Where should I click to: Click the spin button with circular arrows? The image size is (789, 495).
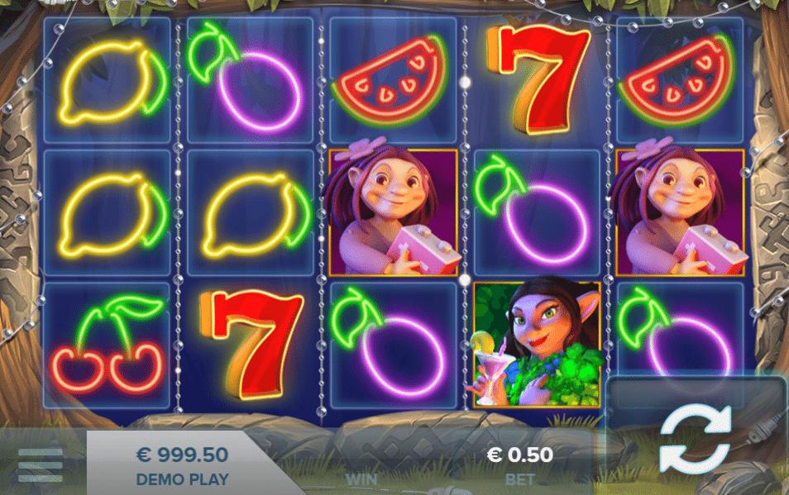[x=696, y=439]
